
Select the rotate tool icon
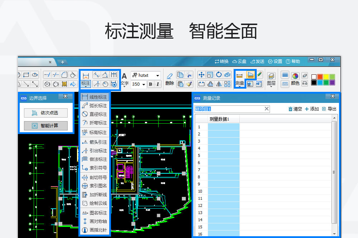[x=219, y=75]
